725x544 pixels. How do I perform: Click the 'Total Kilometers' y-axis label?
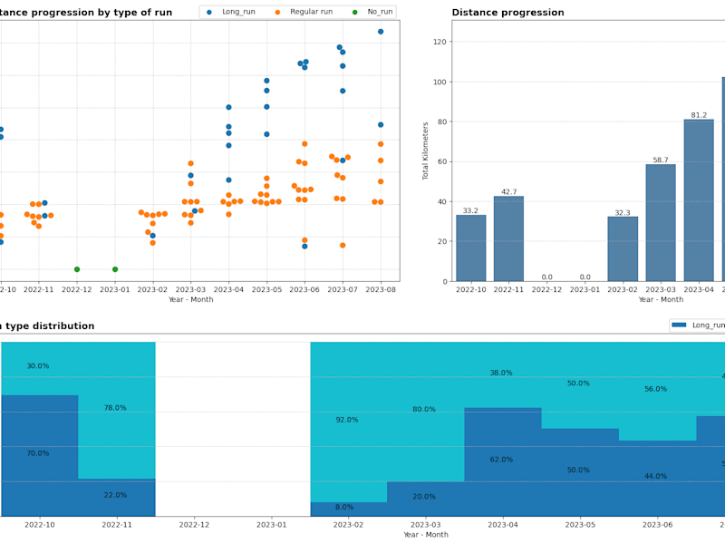[x=425, y=151]
